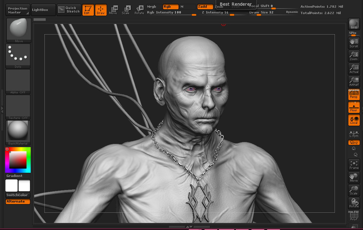Open the Move brush selector
This screenshot has width=363, height=230.
19,30
